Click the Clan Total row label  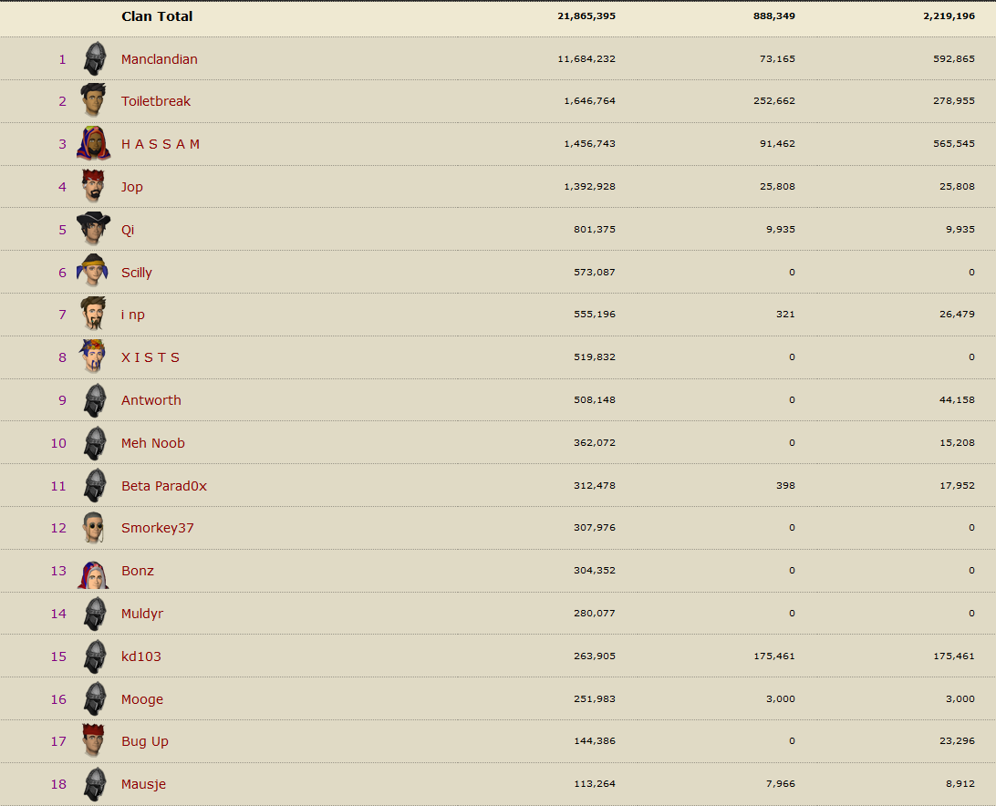[157, 16]
